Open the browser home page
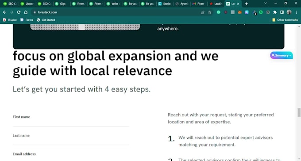Viewport: 301px width, 161px height. click(26, 12)
